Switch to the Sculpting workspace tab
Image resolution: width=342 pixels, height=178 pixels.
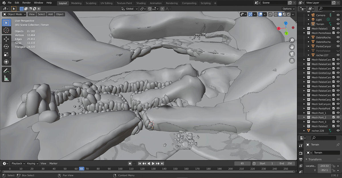pos(91,3)
